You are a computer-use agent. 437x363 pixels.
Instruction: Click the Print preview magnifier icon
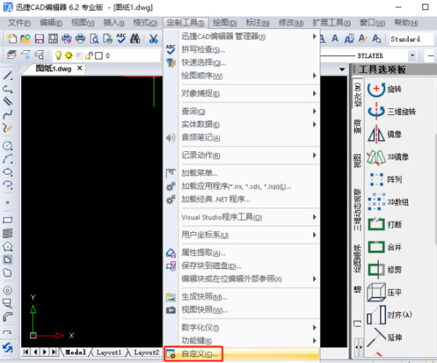94,39
